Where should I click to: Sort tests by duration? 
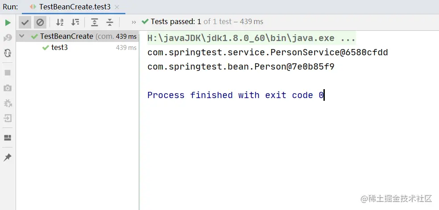[75, 22]
